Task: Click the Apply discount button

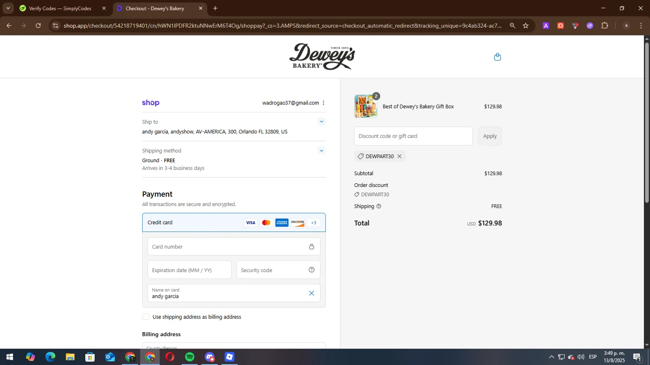Action: [490, 136]
